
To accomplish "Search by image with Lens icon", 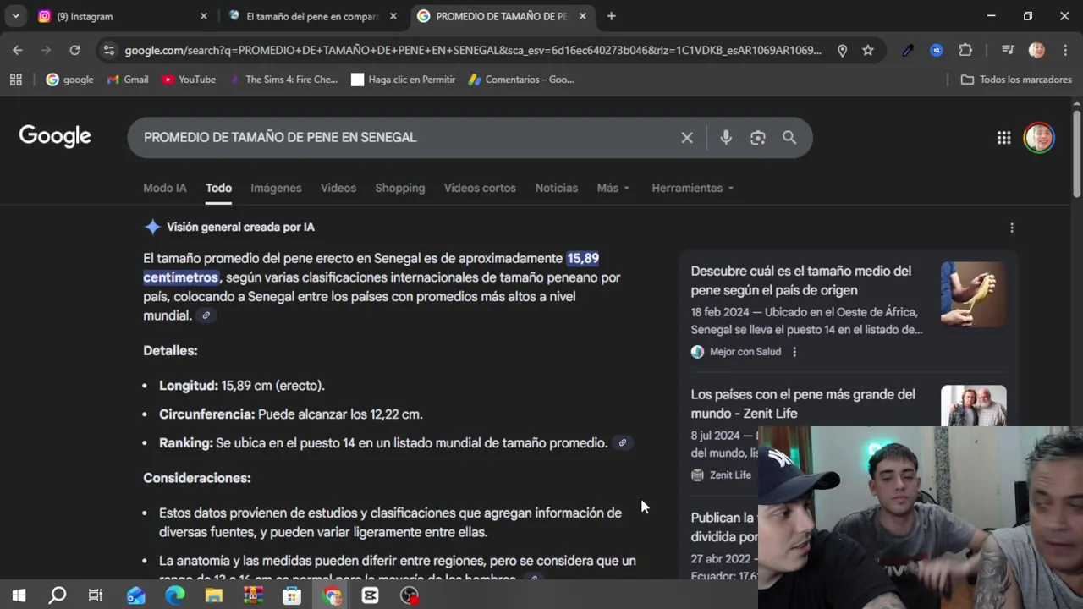I will tap(757, 137).
